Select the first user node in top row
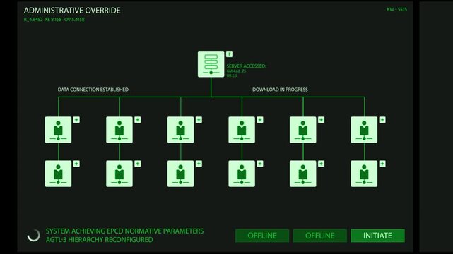453x254 pixels. click(58, 130)
